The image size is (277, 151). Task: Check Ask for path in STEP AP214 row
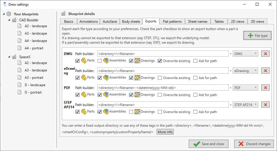click(195, 112)
